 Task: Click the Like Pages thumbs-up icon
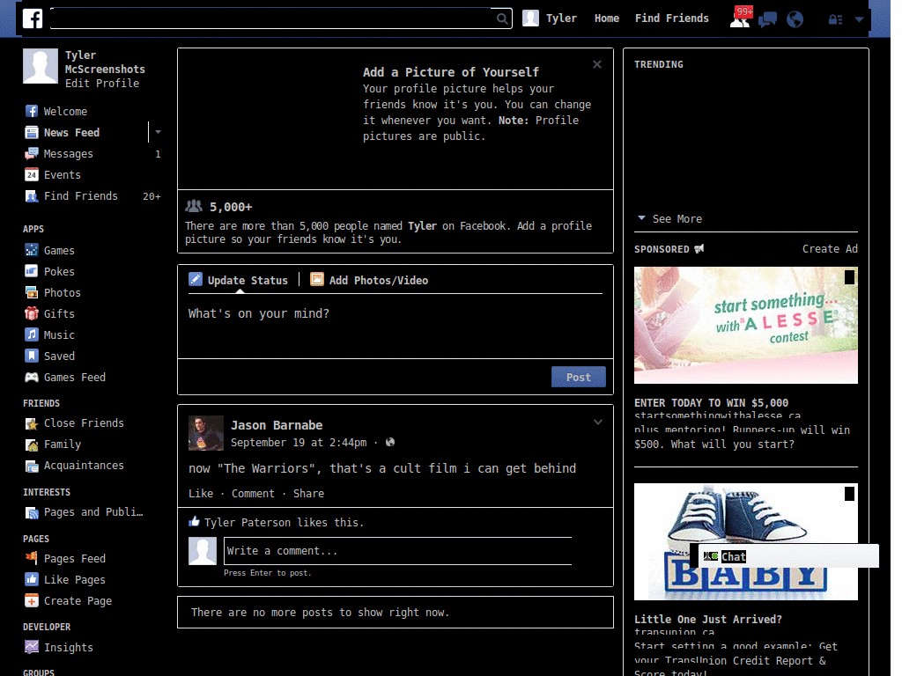tap(32, 579)
